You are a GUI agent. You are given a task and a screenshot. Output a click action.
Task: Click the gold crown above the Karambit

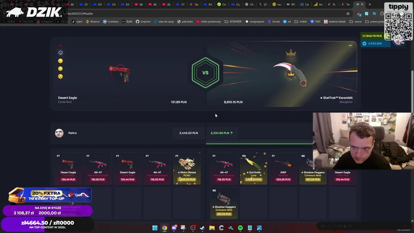pos(291,52)
